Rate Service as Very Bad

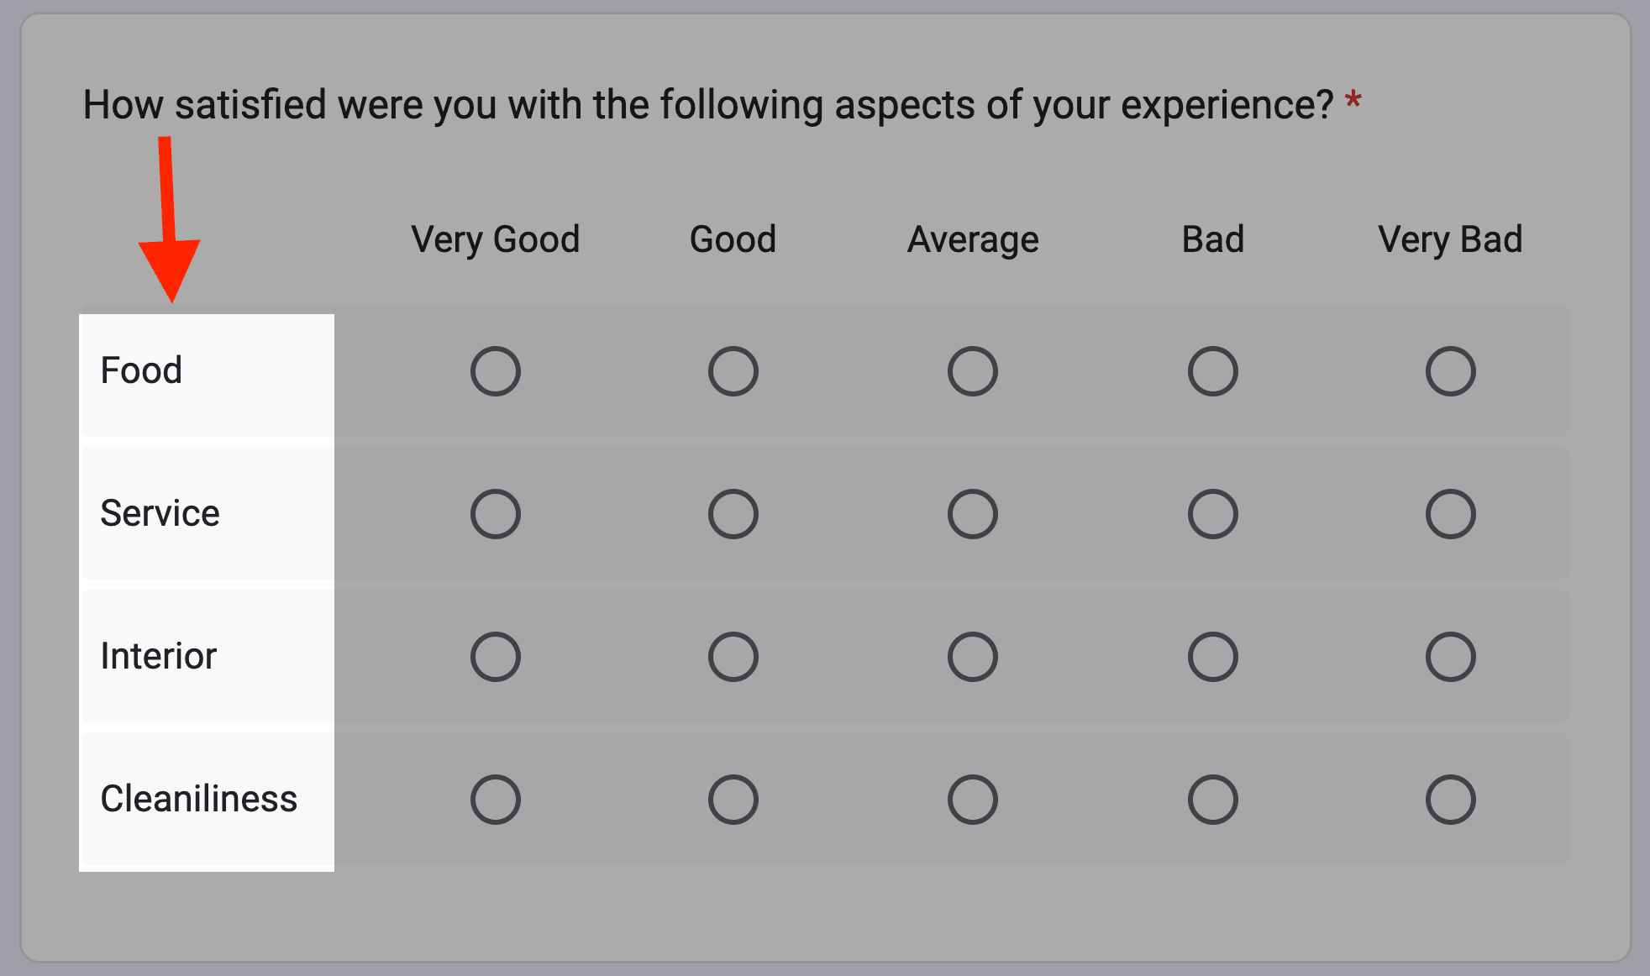point(1451,513)
